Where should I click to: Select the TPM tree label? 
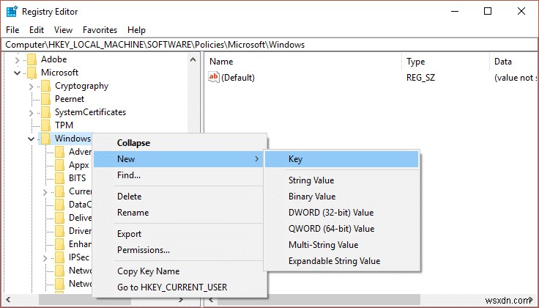point(64,125)
